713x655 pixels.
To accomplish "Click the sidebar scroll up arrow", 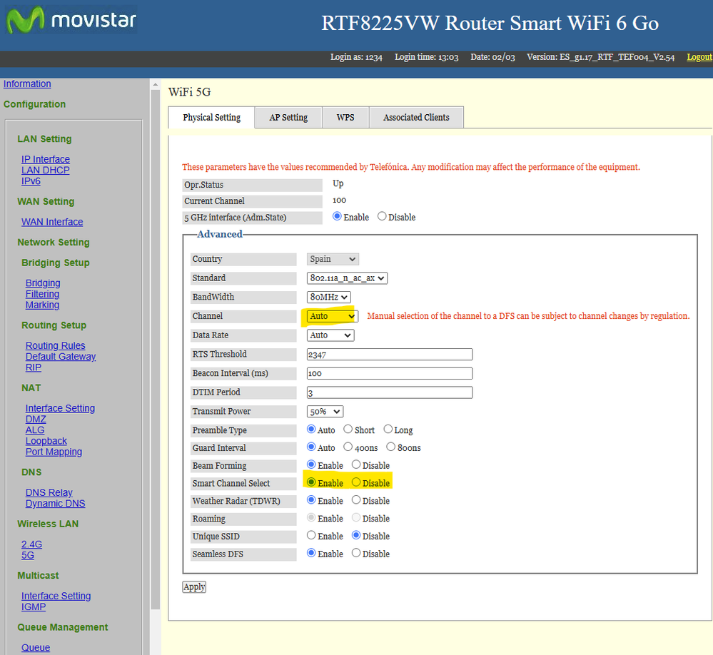I will tap(155, 85).
